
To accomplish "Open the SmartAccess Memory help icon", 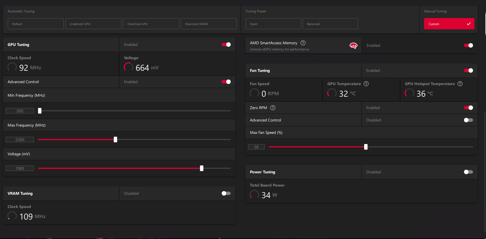I will [303, 43].
